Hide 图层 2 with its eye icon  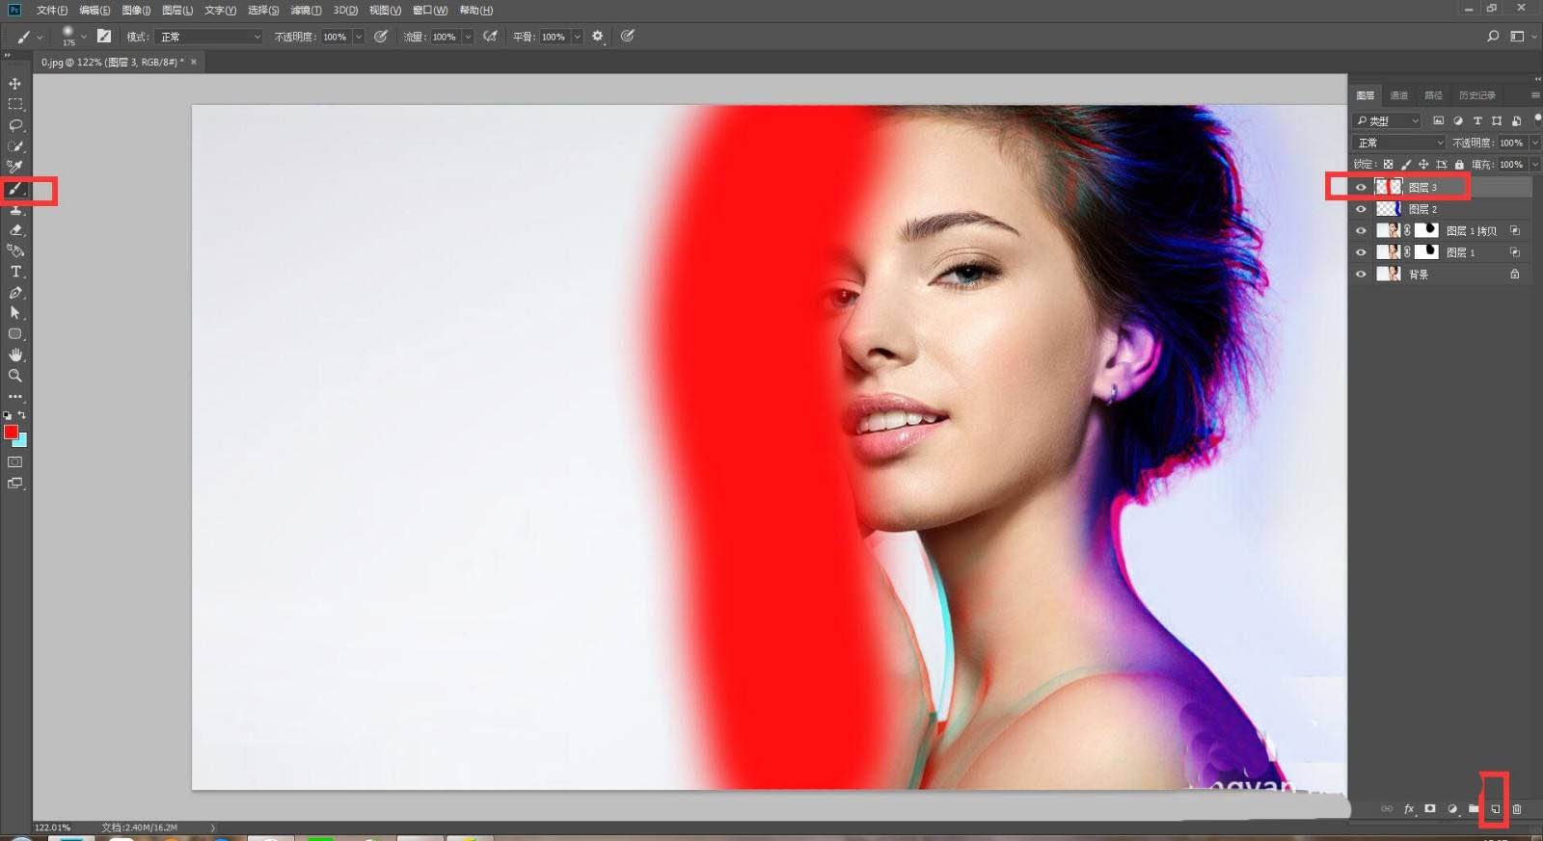pyautogui.click(x=1361, y=209)
